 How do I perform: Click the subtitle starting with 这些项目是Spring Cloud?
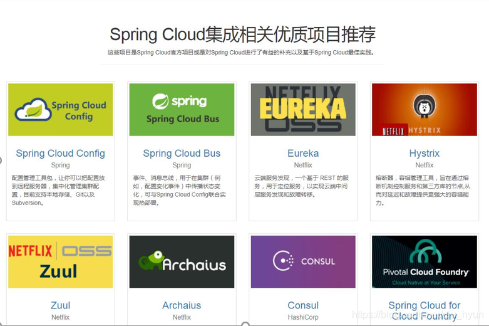(241, 53)
